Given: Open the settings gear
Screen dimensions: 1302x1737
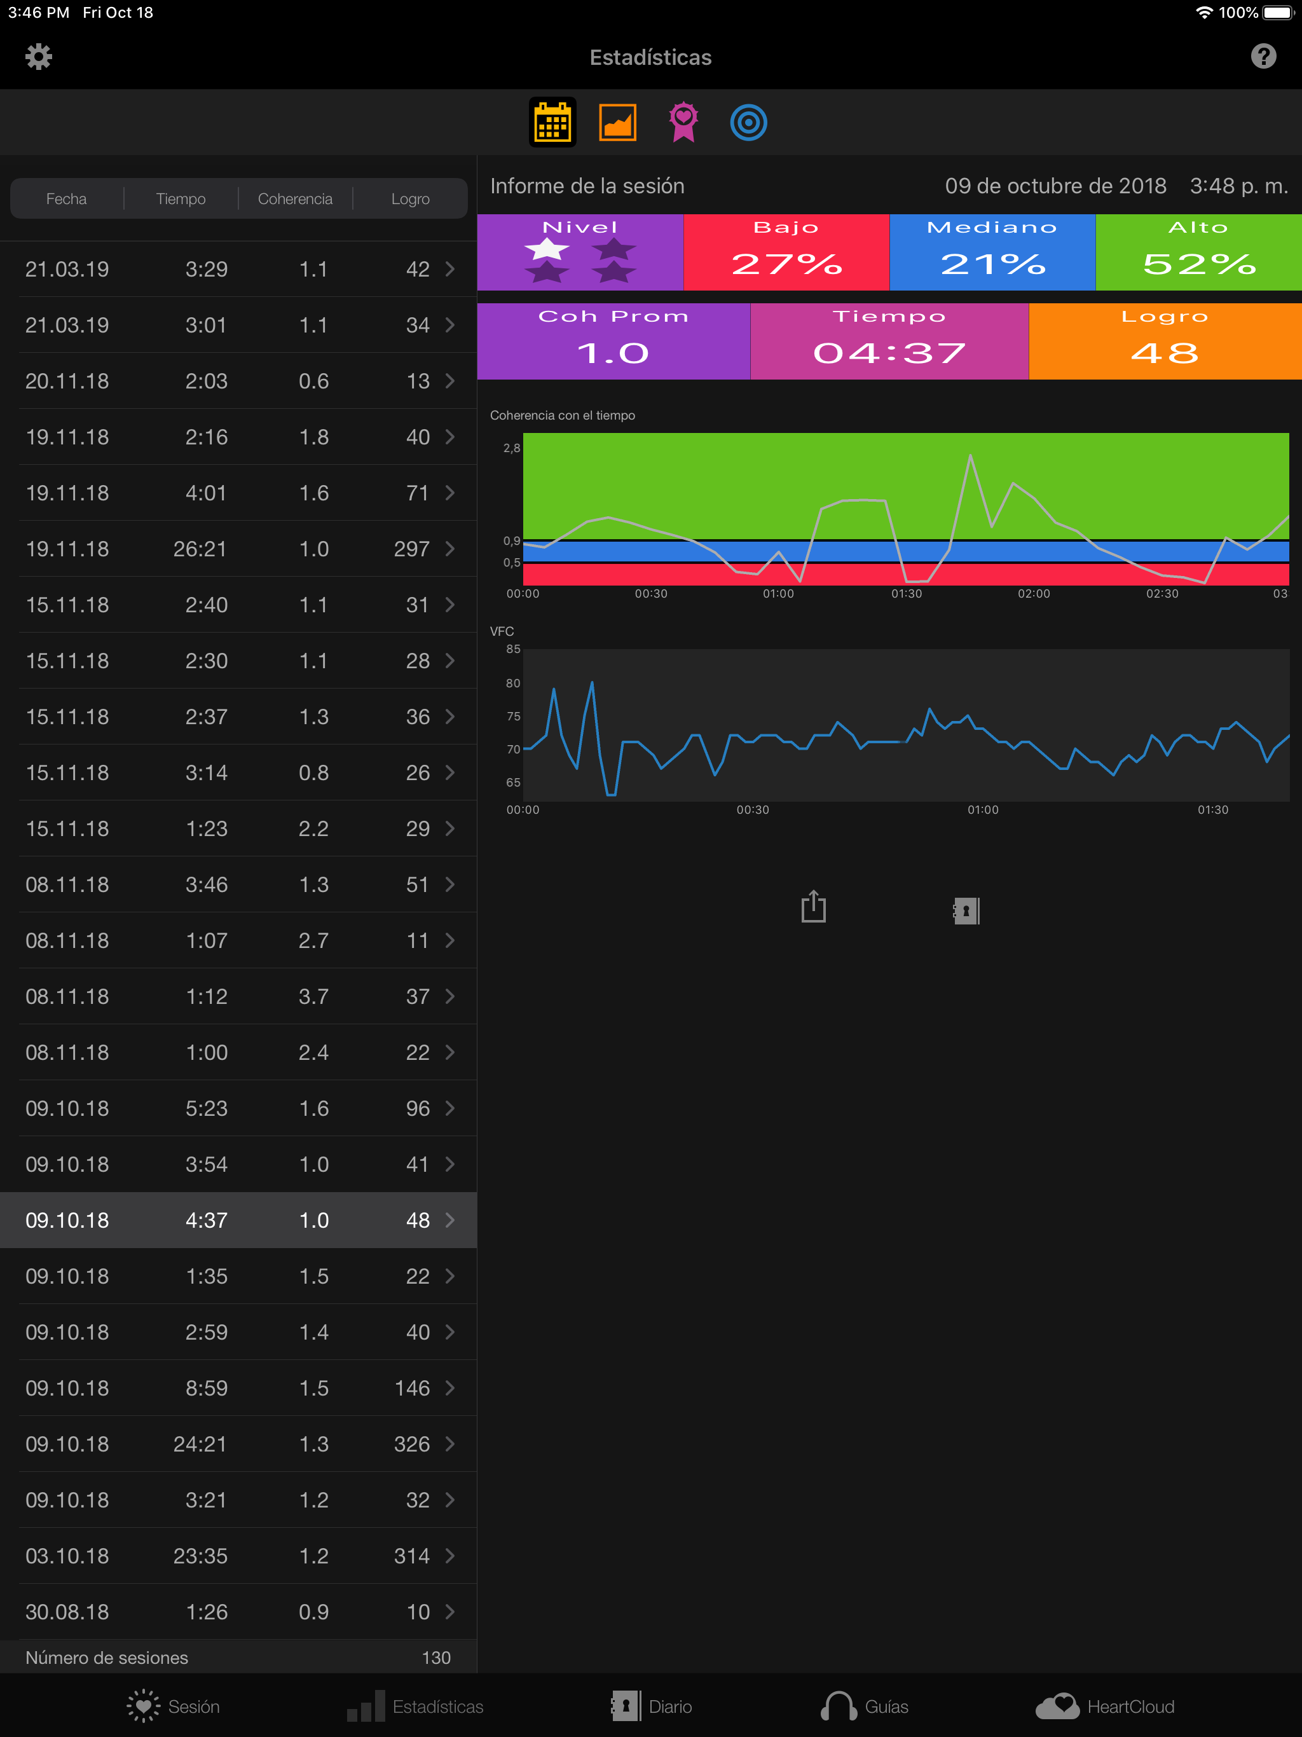Looking at the screenshot, I should (x=39, y=57).
